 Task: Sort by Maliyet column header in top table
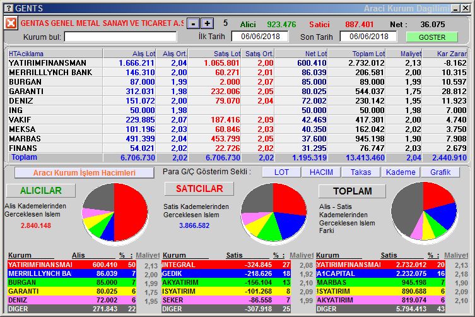pyautogui.click(x=404, y=54)
